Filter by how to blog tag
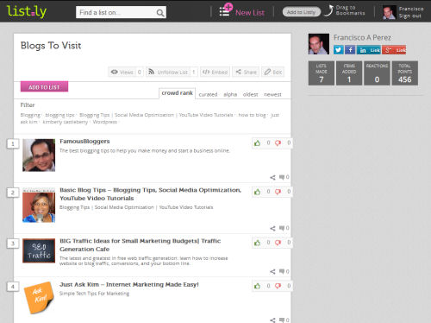Screen dimensions: 431x323 (252, 115)
